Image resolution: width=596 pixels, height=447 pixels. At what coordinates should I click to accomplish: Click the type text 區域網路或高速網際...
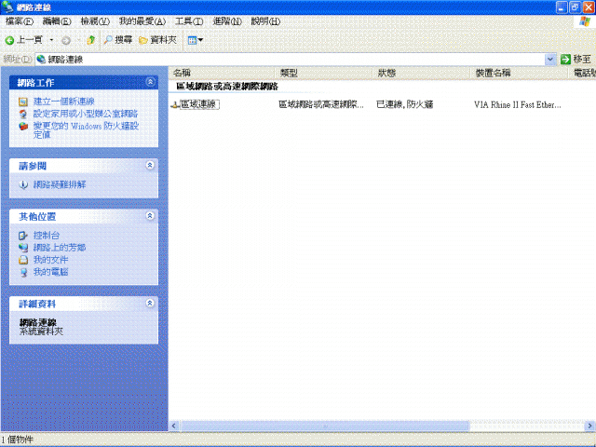(321, 104)
